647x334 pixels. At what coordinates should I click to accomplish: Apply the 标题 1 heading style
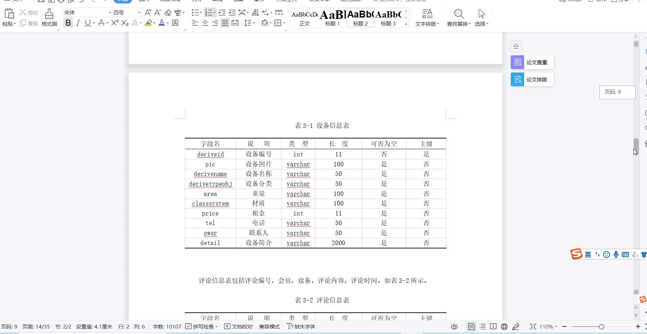(x=332, y=18)
